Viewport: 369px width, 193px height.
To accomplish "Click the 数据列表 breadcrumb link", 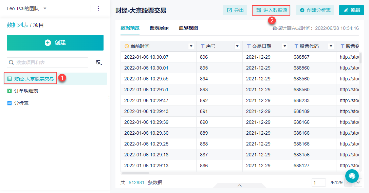I will [18, 25].
